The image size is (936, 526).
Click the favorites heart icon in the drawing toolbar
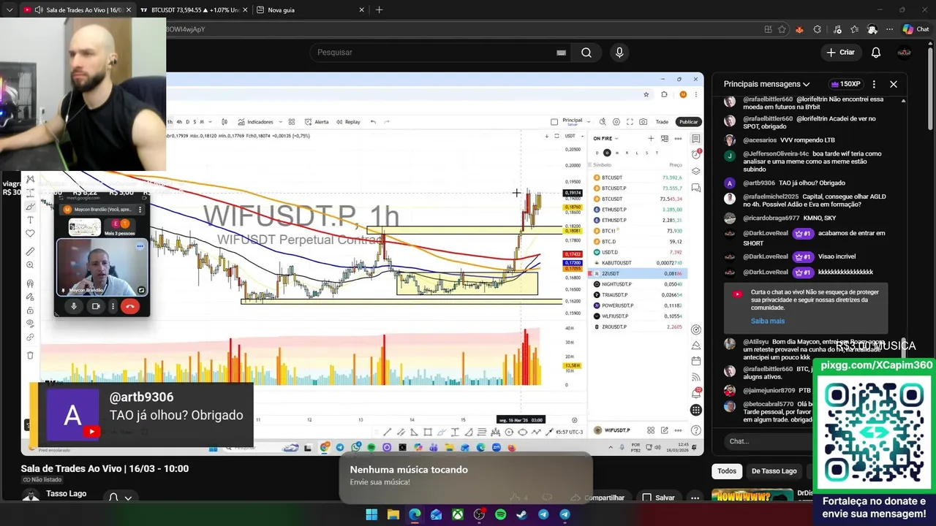pyautogui.click(x=30, y=234)
